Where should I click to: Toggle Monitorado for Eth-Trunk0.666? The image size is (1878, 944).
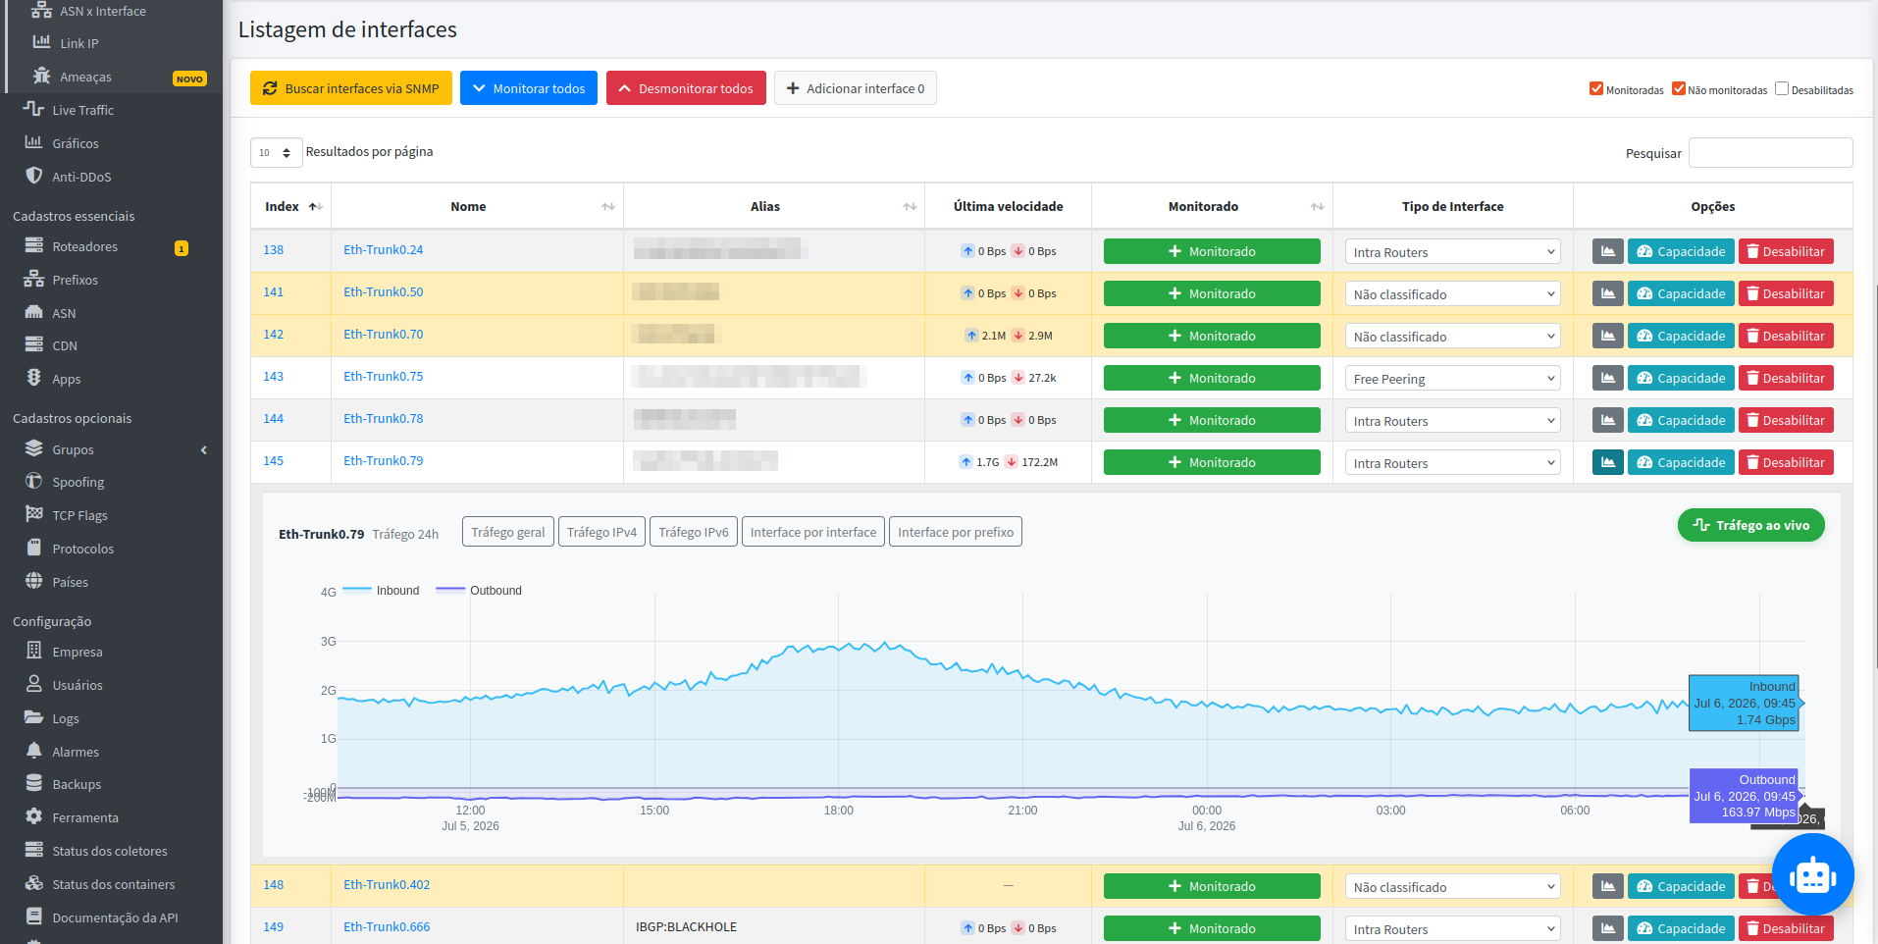(x=1212, y=928)
